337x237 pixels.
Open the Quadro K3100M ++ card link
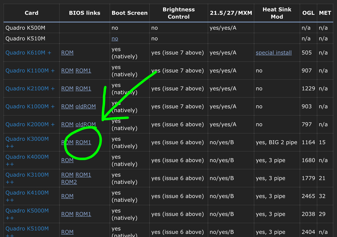[27, 178]
